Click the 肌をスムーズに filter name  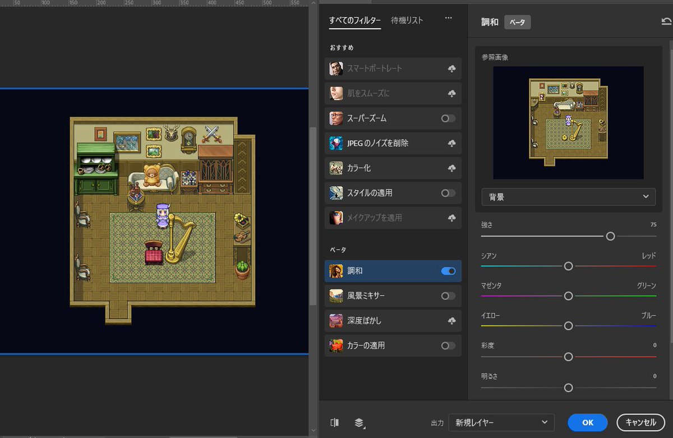[x=368, y=93]
